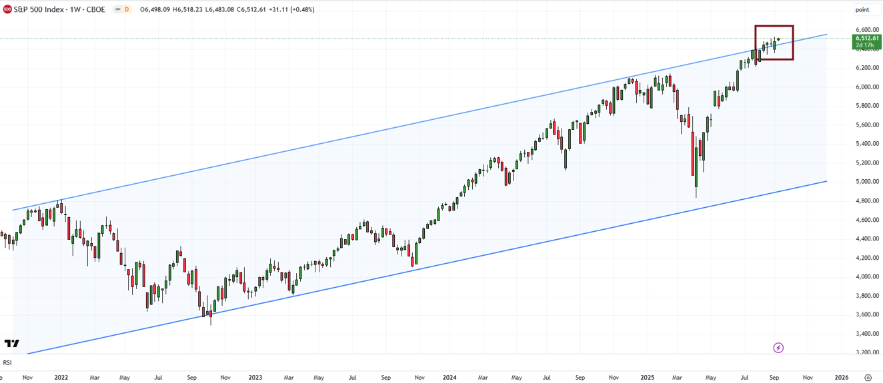The height and width of the screenshot is (383, 883).
Task: Click the 5,400.00 price axis label
Action: (x=866, y=143)
